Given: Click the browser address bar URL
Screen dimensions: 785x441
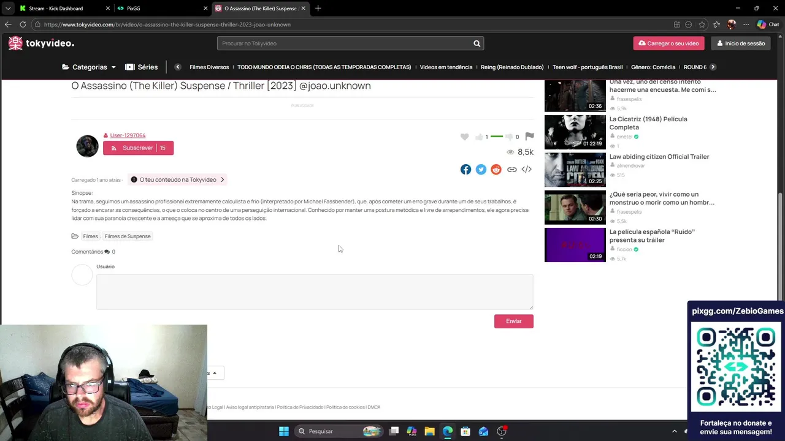Looking at the screenshot, I should click(167, 24).
